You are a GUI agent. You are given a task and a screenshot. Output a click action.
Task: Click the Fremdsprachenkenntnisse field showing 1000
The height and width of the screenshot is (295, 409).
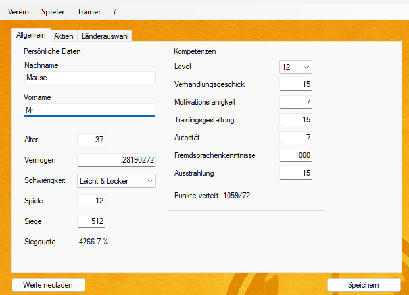point(296,155)
